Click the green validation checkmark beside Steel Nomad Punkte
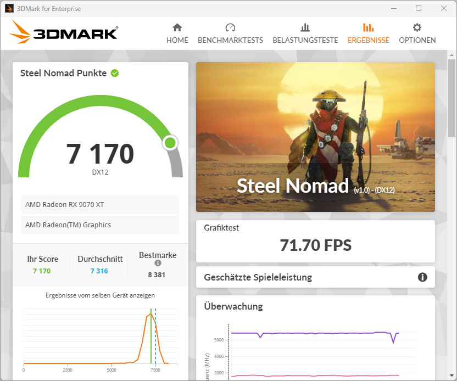The image size is (457, 381). [x=115, y=73]
